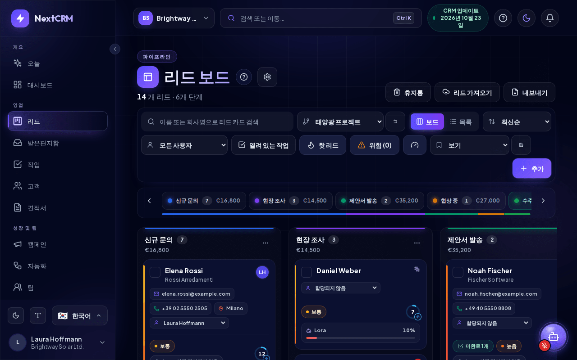Image resolution: width=577 pixels, height=360 pixels.
Task: Click the NextCRM lightning logo
Action: (20, 18)
